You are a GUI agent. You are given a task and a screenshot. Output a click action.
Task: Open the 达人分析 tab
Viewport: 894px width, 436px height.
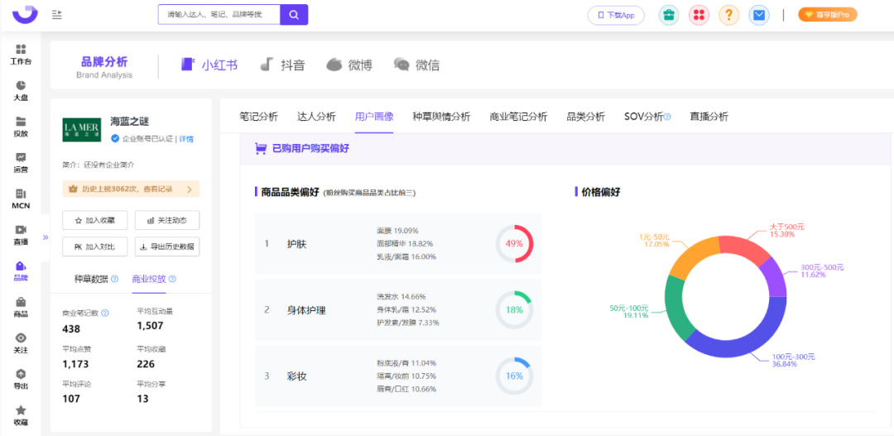pos(316,117)
